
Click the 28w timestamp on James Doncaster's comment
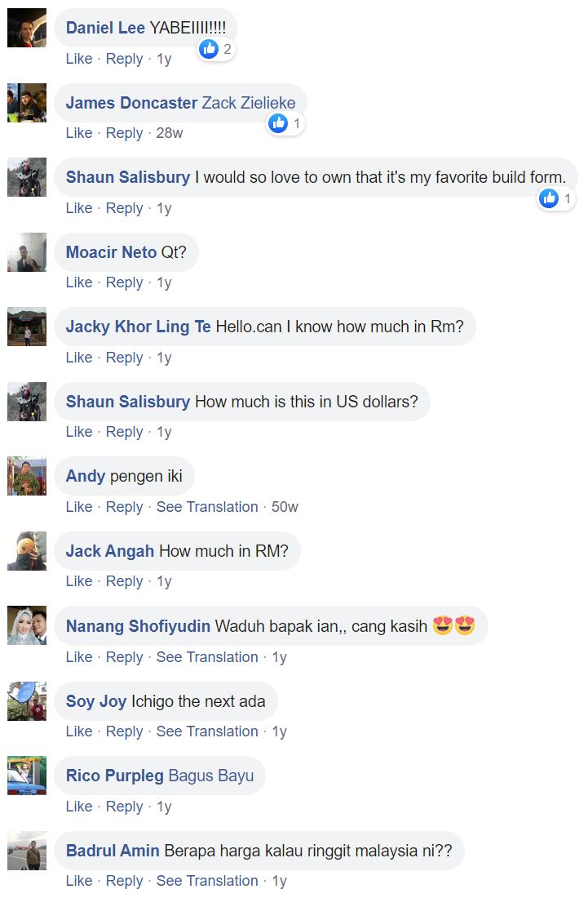(170, 133)
